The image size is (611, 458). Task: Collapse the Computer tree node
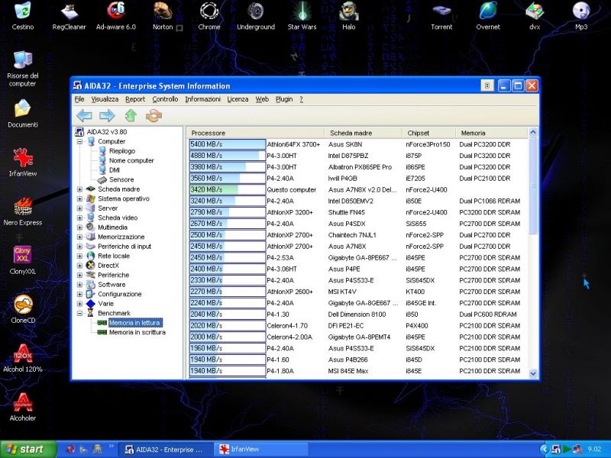pyautogui.click(x=79, y=141)
